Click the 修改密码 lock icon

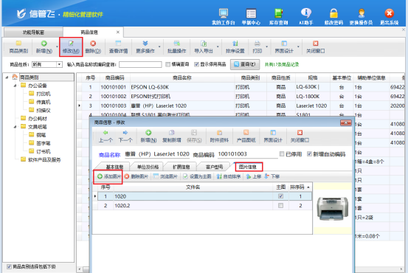coord(333,16)
